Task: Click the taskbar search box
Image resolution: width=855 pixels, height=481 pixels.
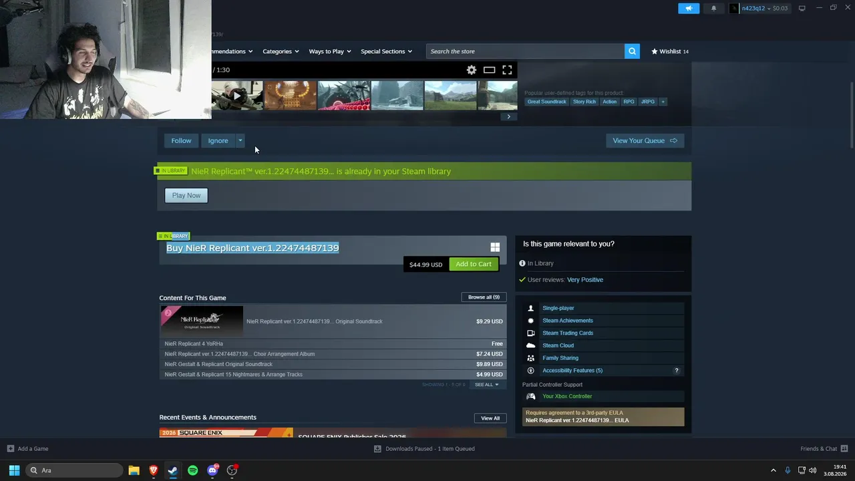Action: pyautogui.click(x=74, y=470)
